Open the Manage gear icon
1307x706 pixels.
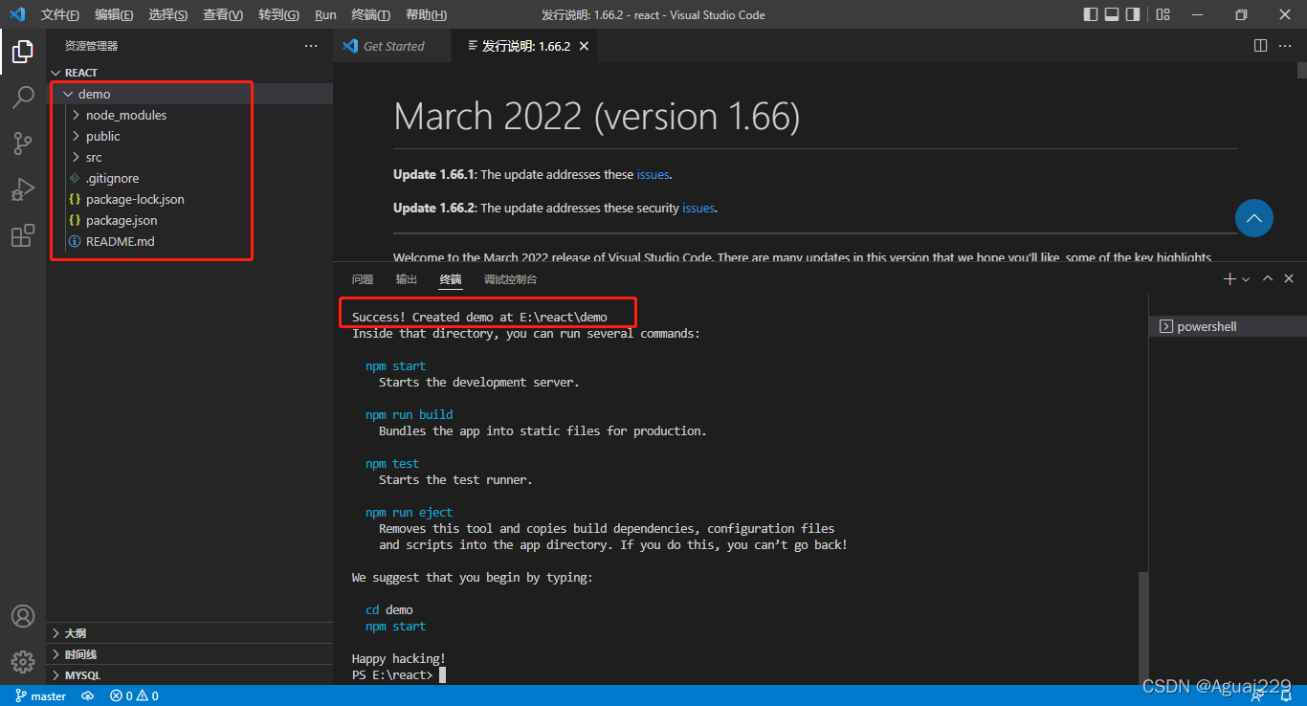pos(23,661)
